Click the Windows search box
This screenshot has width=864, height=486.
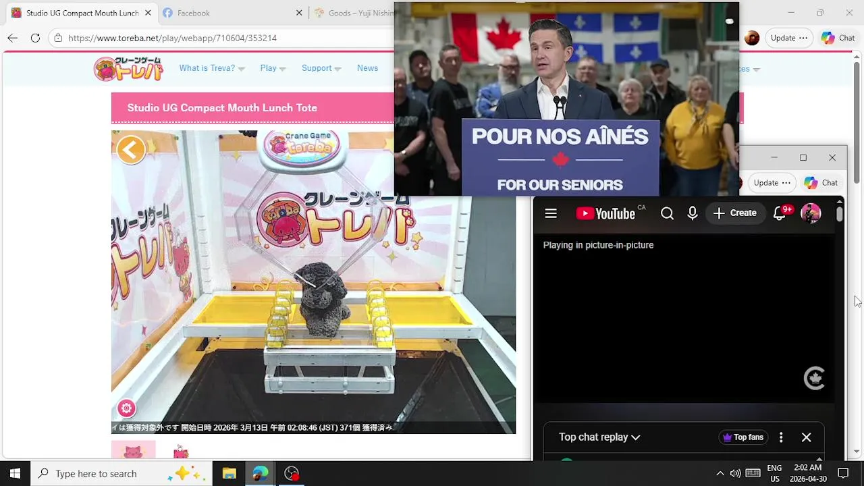click(122, 473)
